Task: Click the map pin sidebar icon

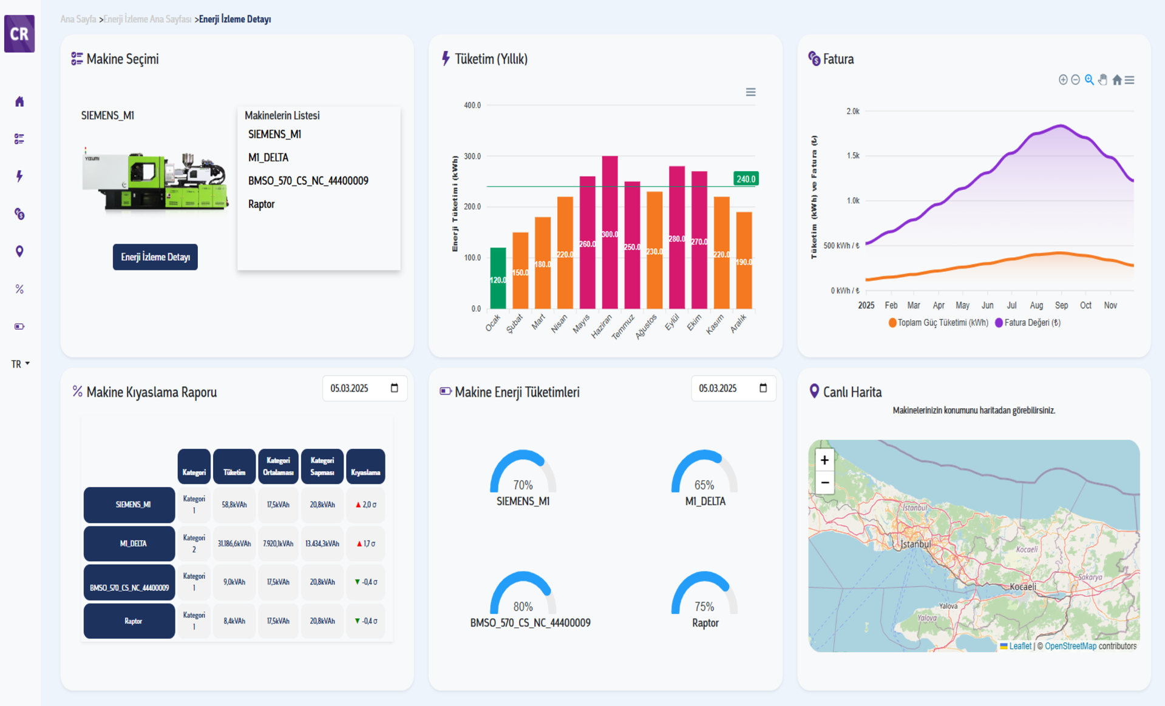Action: coord(19,252)
